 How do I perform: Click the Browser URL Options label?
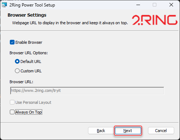pos(29,53)
